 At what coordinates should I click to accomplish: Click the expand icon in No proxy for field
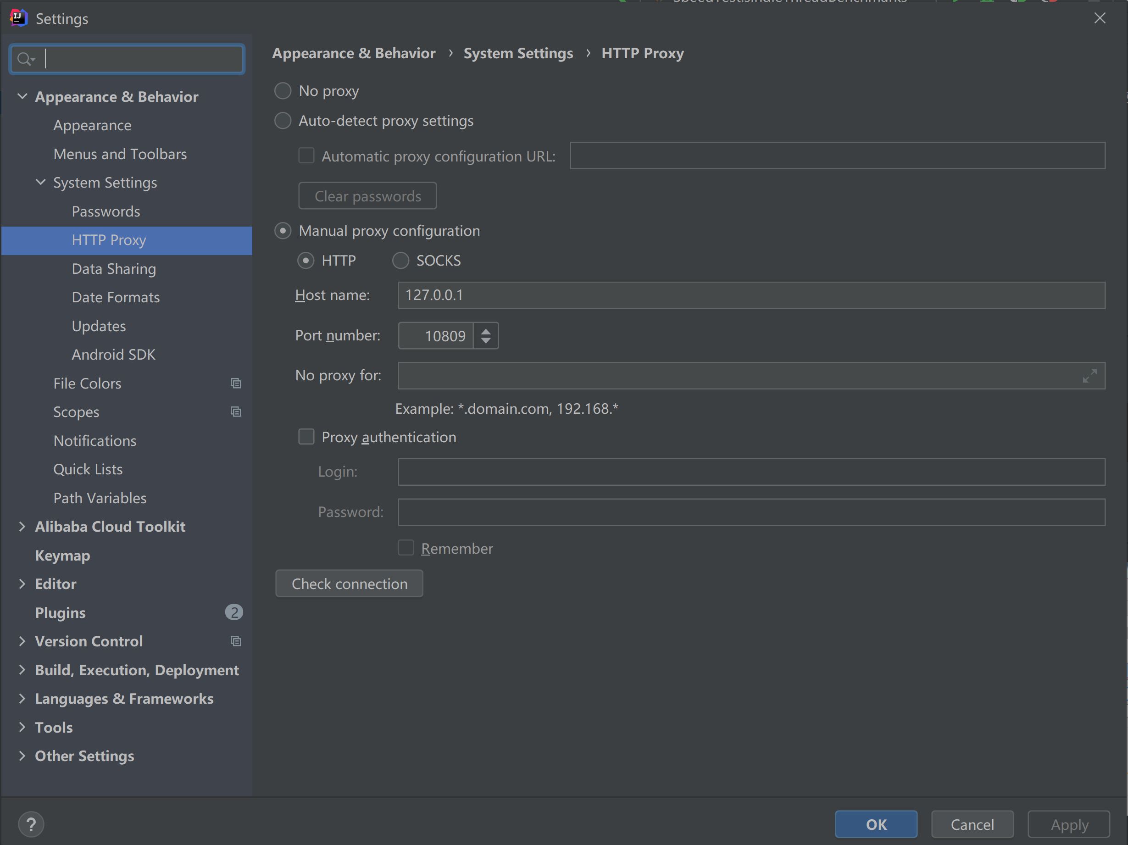1089,376
